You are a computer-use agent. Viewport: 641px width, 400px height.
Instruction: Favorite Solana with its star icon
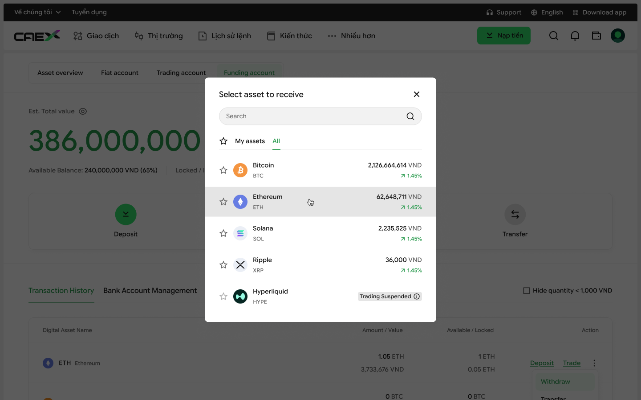coord(223,233)
